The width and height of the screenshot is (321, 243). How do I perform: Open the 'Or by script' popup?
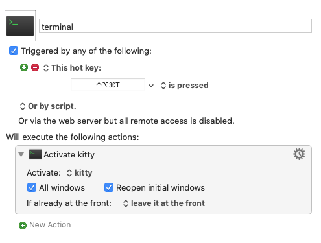click(48, 106)
